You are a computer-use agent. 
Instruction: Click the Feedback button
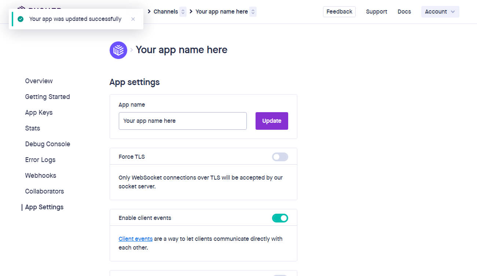tap(339, 12)
